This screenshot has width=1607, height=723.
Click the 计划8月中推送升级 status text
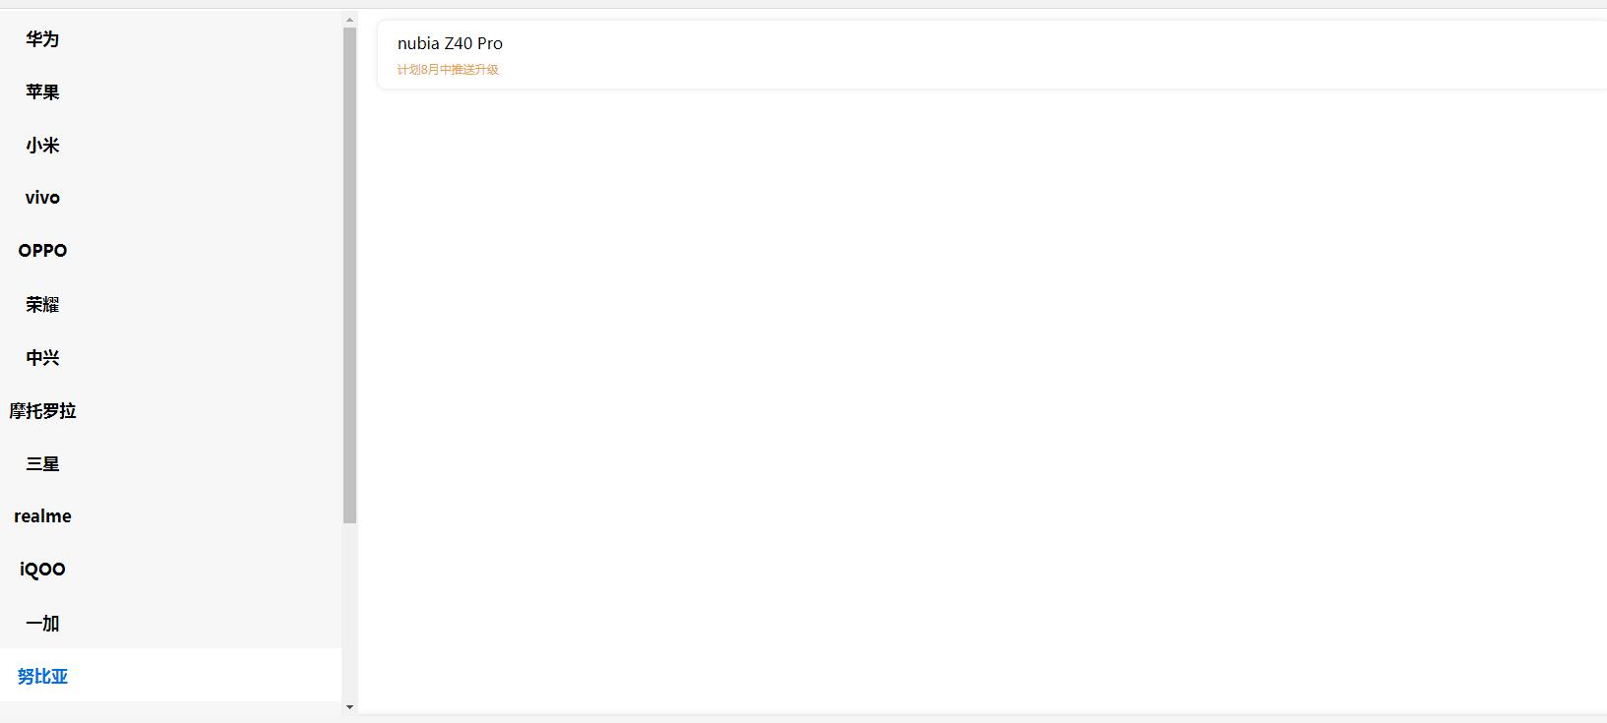(448, 70)
